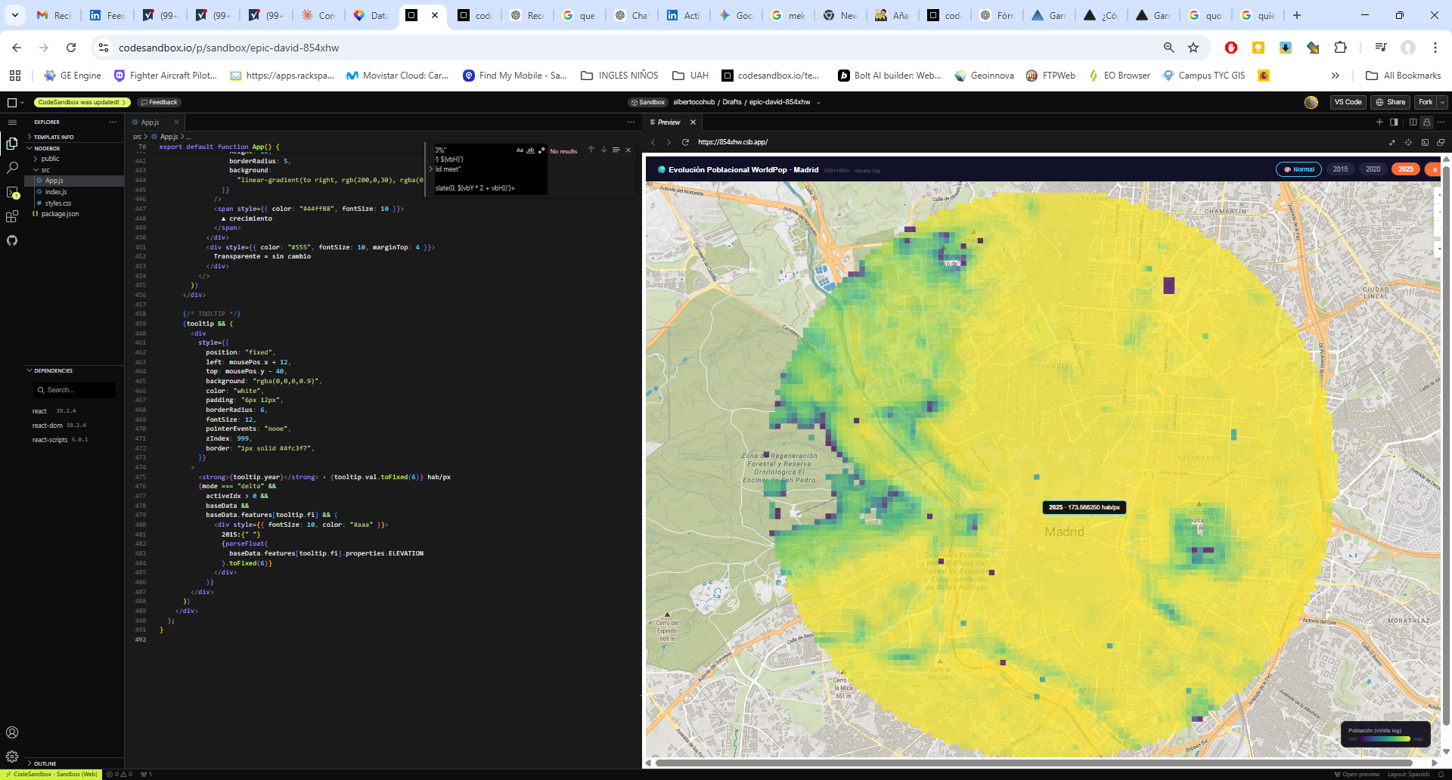Select the 2015 year button
1452x780 pixels.
click(1340, 169)
